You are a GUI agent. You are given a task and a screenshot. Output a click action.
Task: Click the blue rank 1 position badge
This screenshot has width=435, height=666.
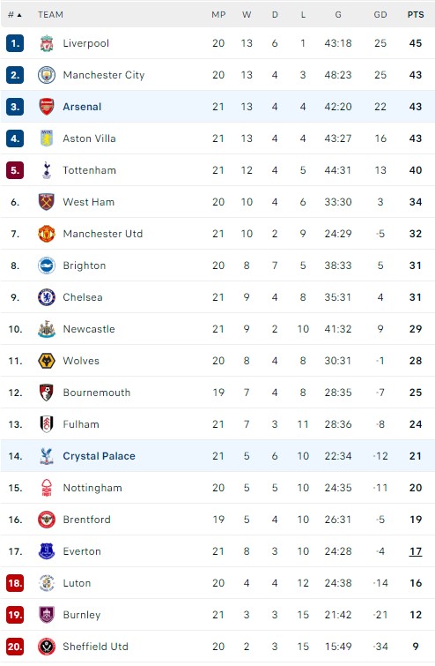click(x=15, y=43)
